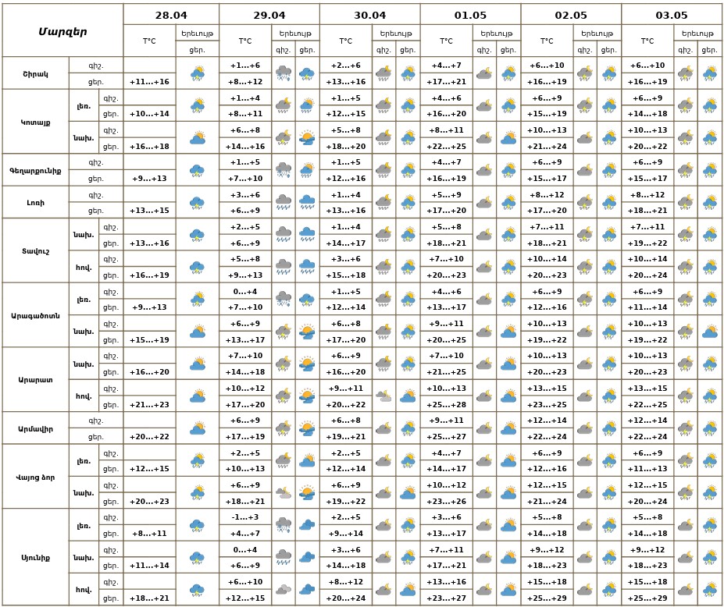Click the Սյունիք region label
Screen dimensions: 724x607
tap(35, 557)
